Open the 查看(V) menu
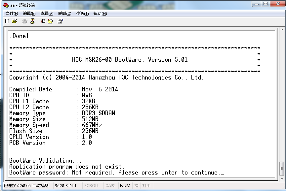286x191 pixels. pyautogui.click(x=47, y=14)
